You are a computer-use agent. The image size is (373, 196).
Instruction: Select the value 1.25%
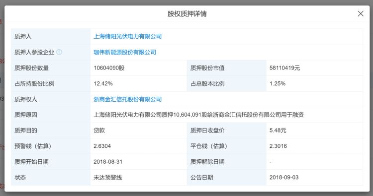point(278,83)
